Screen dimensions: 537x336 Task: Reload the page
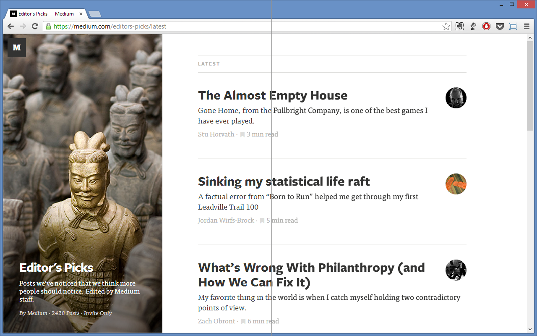35,26
